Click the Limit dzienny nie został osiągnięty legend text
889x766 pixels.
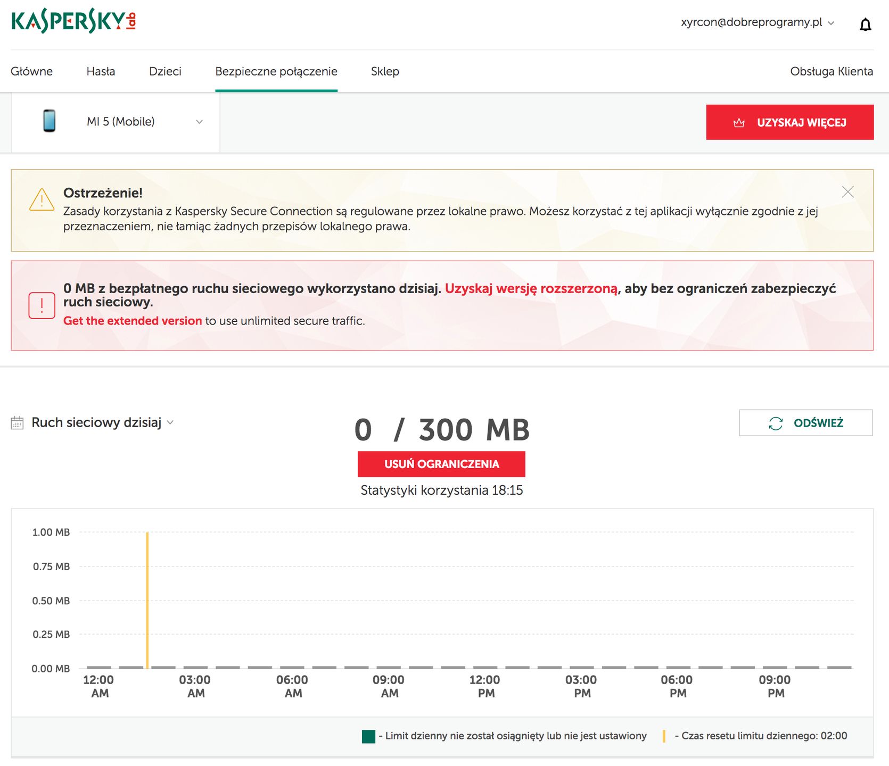pyautogui.click(x=513, y=736)
